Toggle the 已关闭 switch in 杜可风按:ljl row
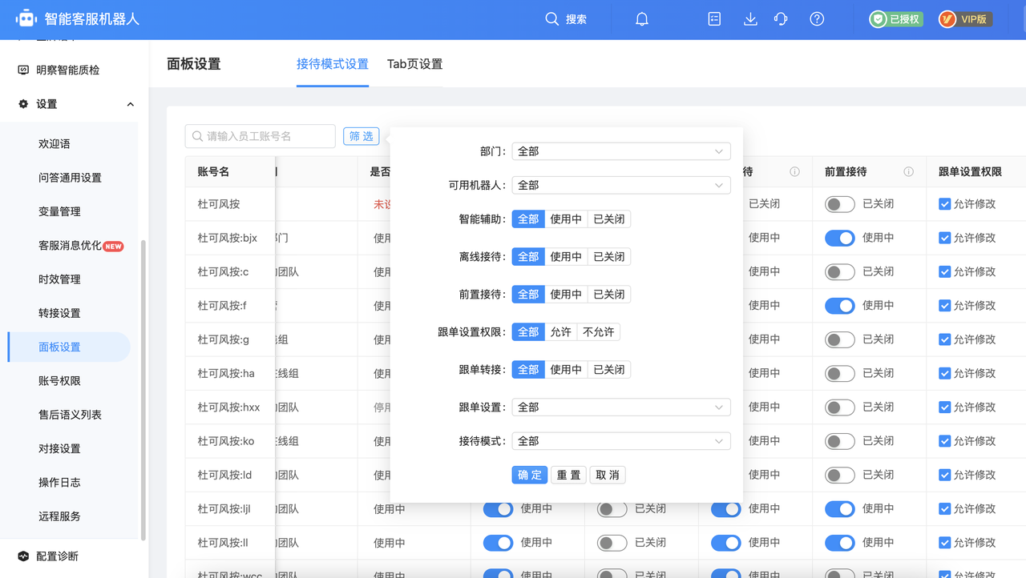The image size is (1026, 578). 612,509
